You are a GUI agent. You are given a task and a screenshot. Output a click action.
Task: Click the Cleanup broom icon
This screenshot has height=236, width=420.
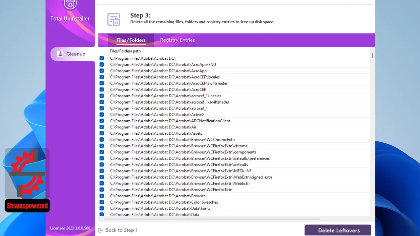[60, 54]
